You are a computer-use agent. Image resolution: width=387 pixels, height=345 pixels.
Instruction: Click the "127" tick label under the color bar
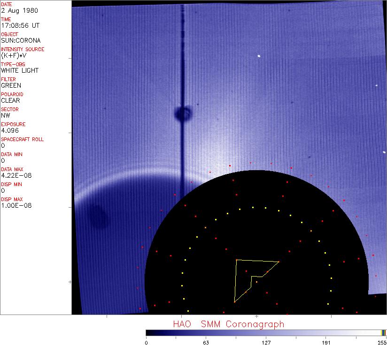click(266, 342)
